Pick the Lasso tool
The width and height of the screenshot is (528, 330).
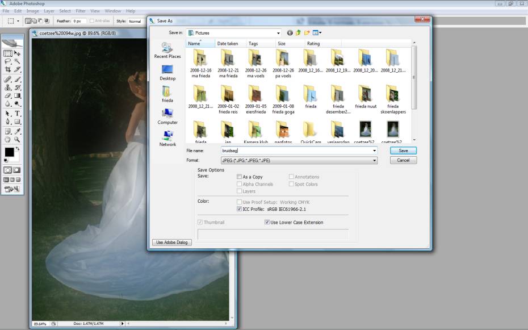(7, 61)
